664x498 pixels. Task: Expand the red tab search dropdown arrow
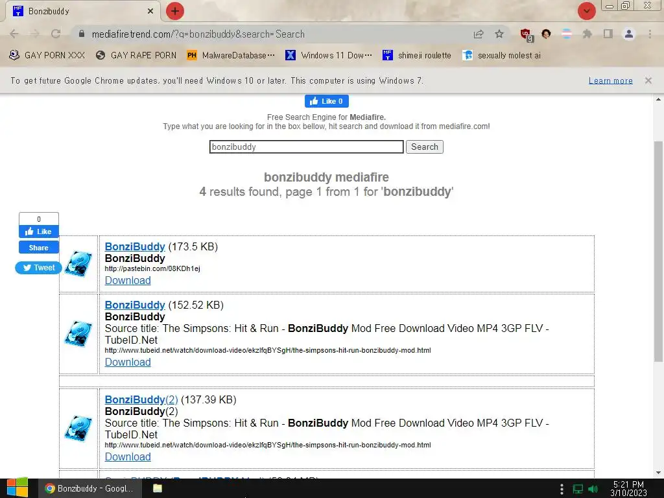point(586,11)
